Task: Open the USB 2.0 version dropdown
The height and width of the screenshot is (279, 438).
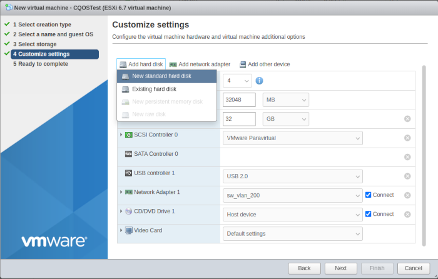Action: tap(292, 176)
